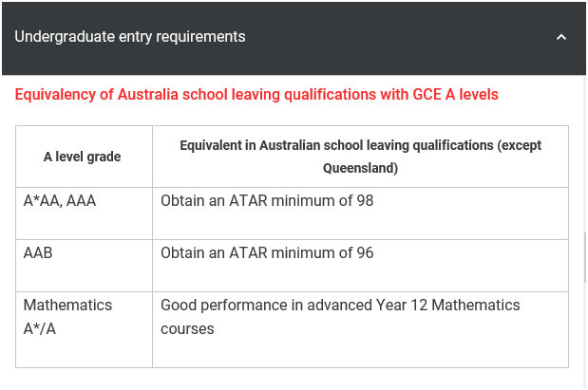588x390 pixels.
Task: Click the number 98 in the table
Action: (x=365, y=201)
